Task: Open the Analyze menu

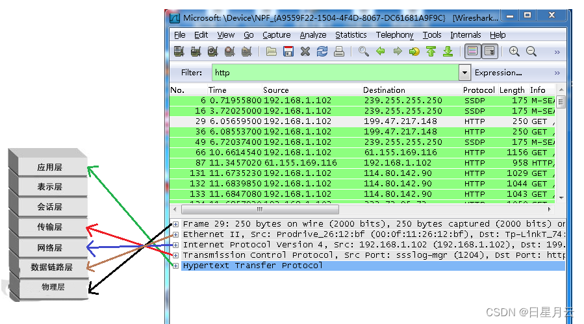Action: pyautogui.click(x=313, y=35)
